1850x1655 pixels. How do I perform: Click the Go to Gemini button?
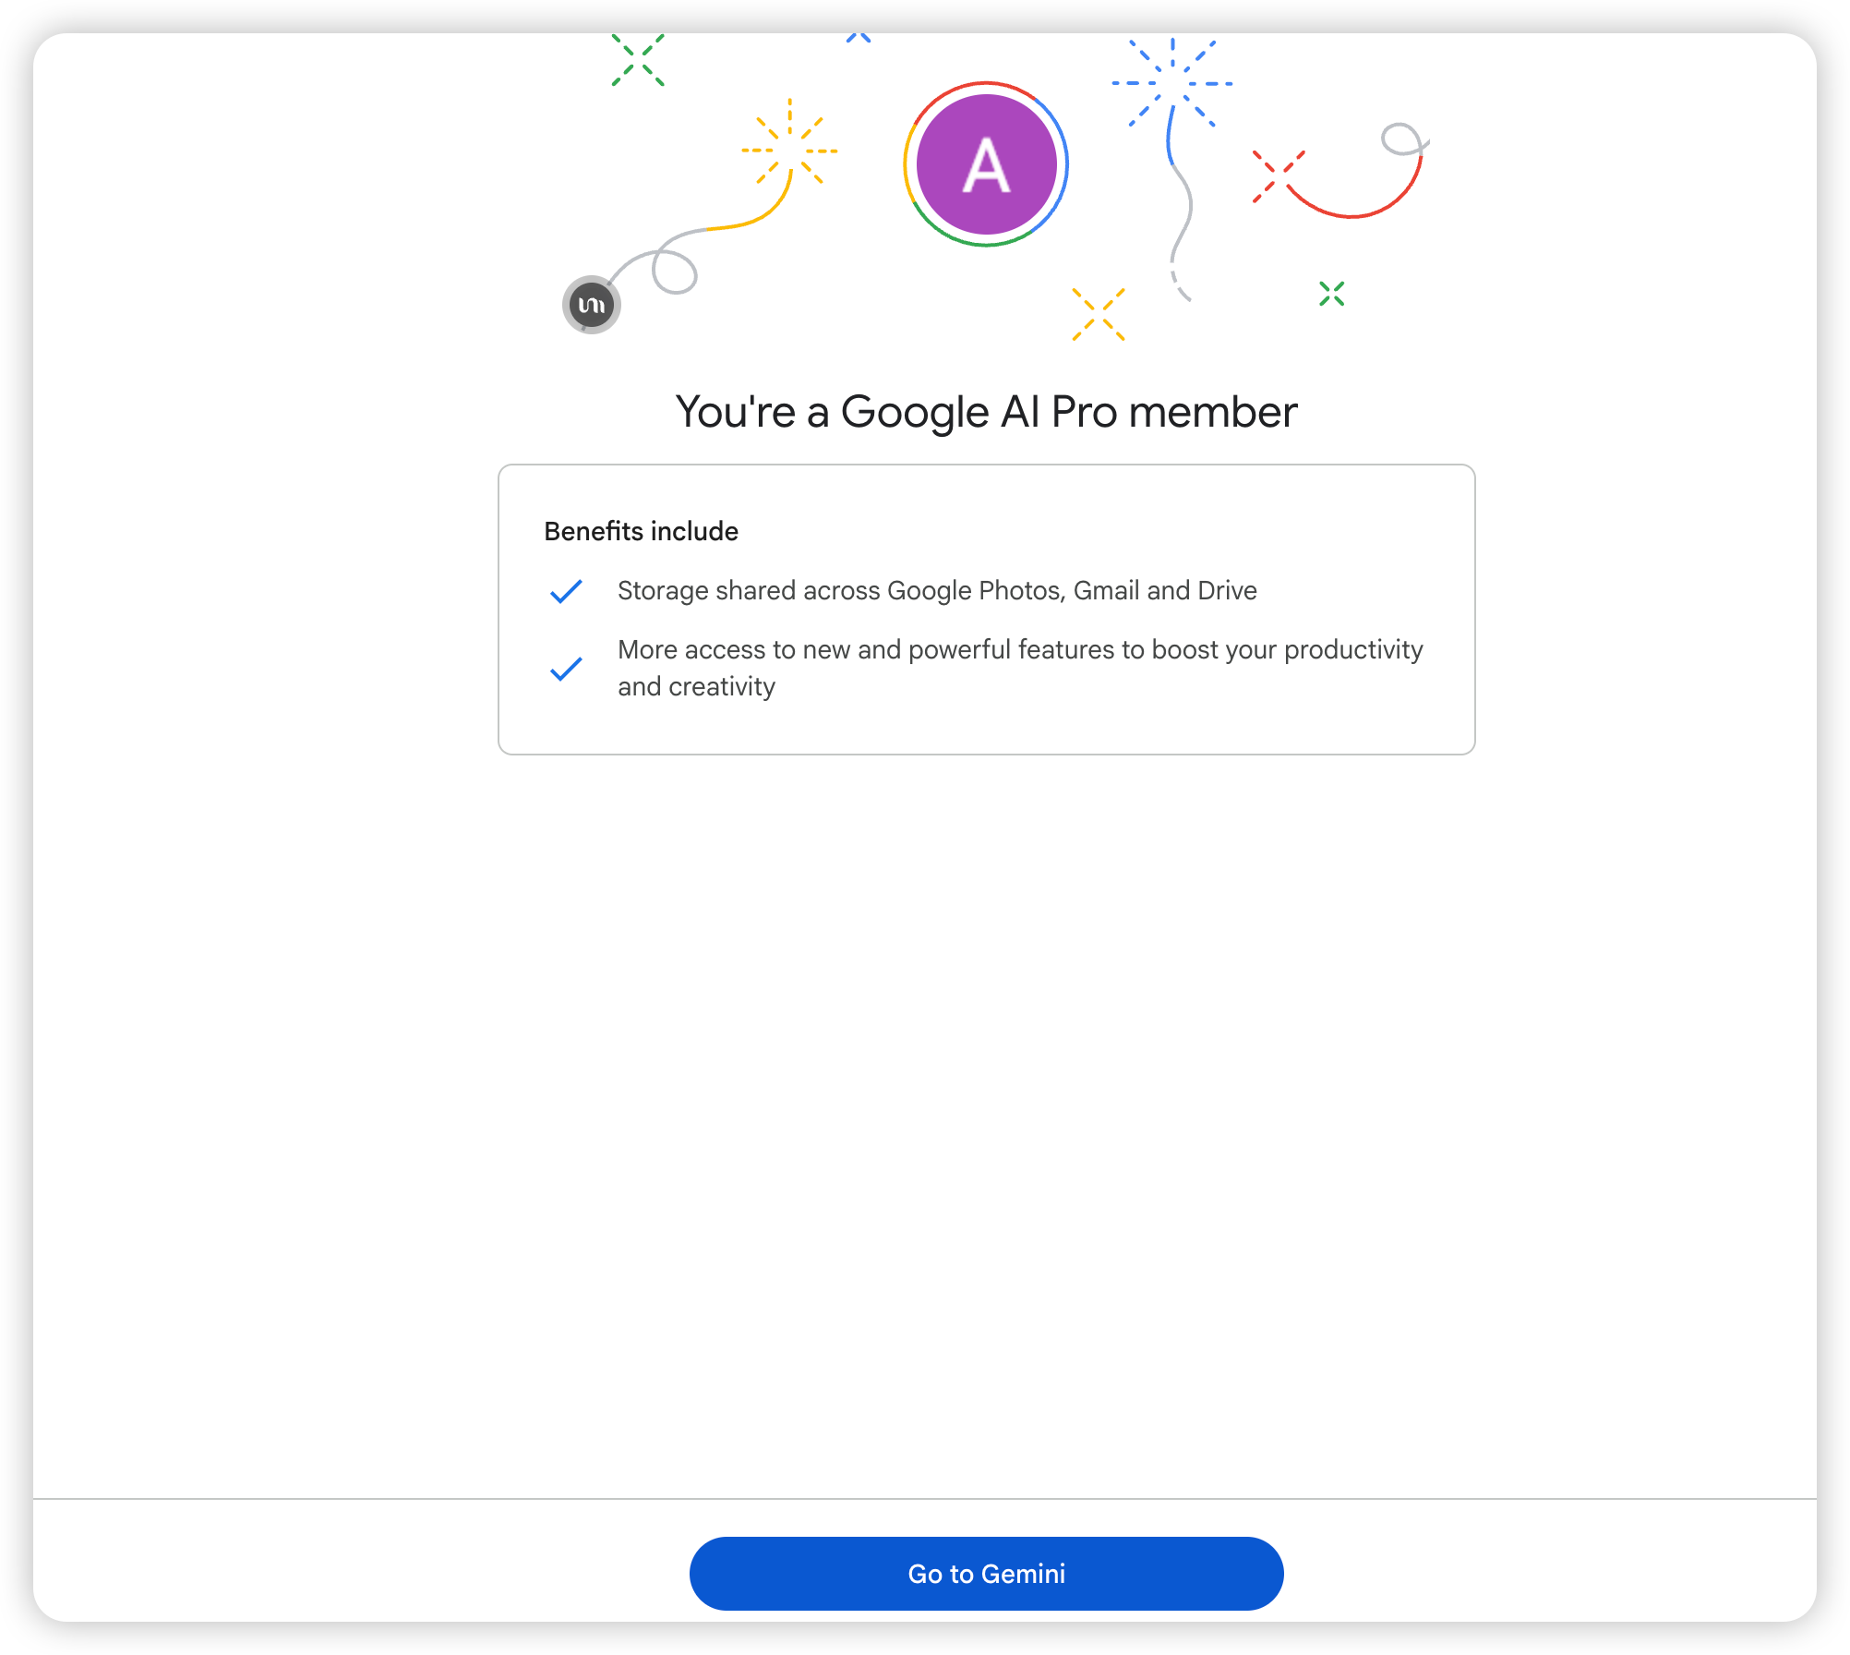pyautogui.click(x=986, y=1573)
